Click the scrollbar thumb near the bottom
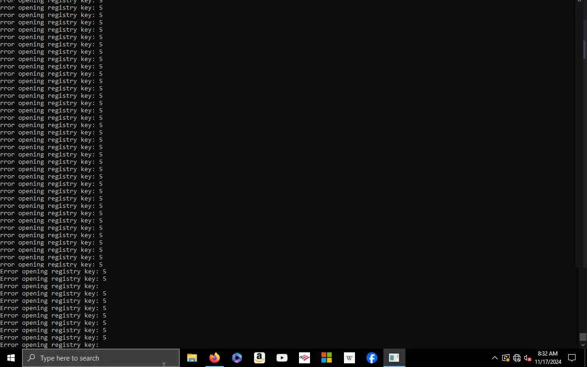Viewport: 587px width, 367px height. (583, 337)
